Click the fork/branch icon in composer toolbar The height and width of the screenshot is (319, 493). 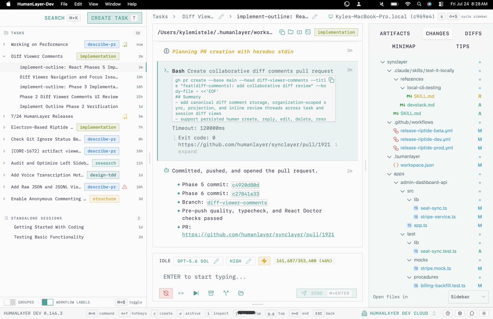tap(226, 293)
